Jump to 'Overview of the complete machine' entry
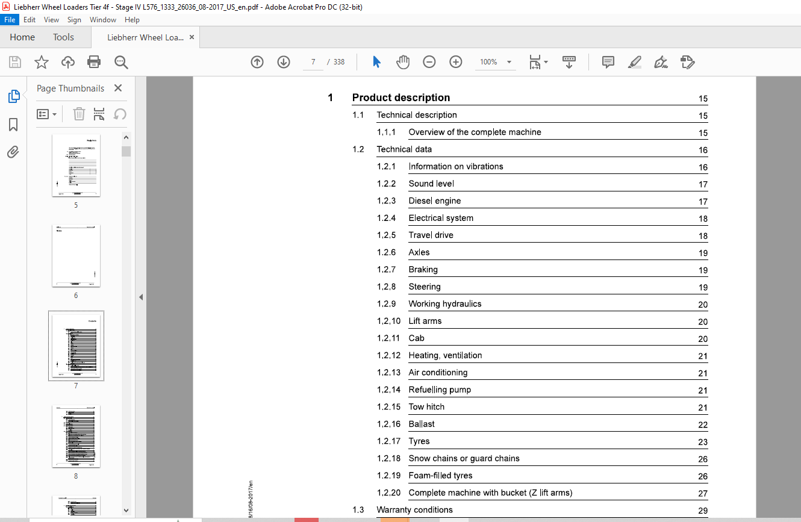Screen dimensions: 801x522 475,132
